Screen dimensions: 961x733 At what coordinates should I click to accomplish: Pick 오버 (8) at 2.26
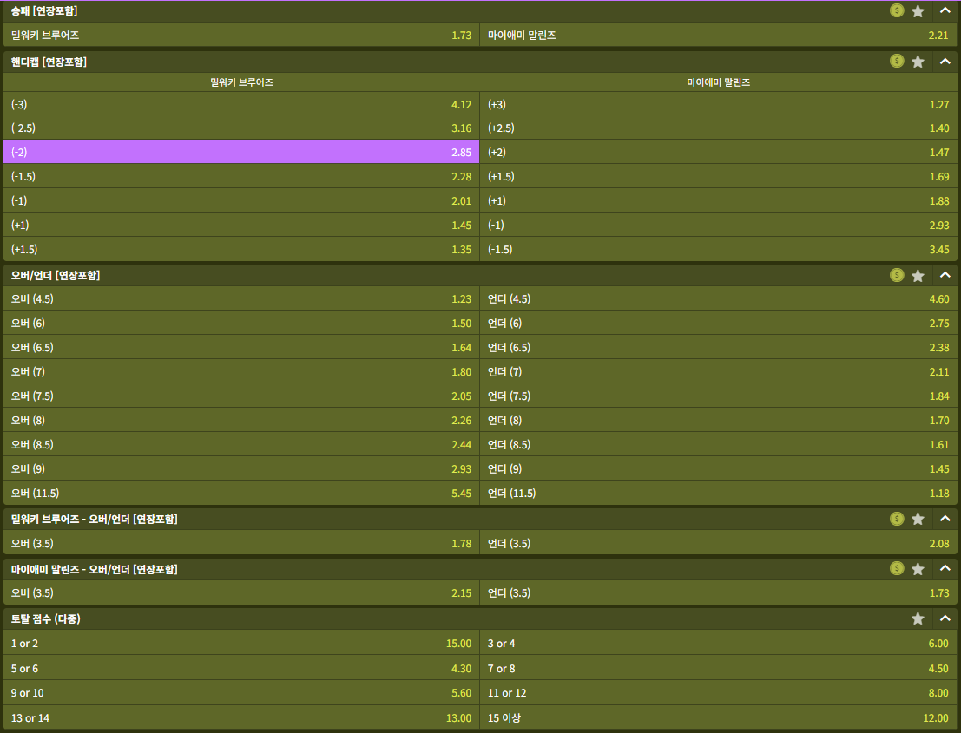click(x=241, y=420)
